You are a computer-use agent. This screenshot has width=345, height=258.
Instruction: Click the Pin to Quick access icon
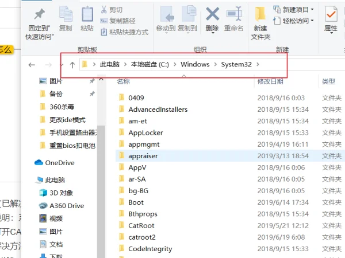39,14
